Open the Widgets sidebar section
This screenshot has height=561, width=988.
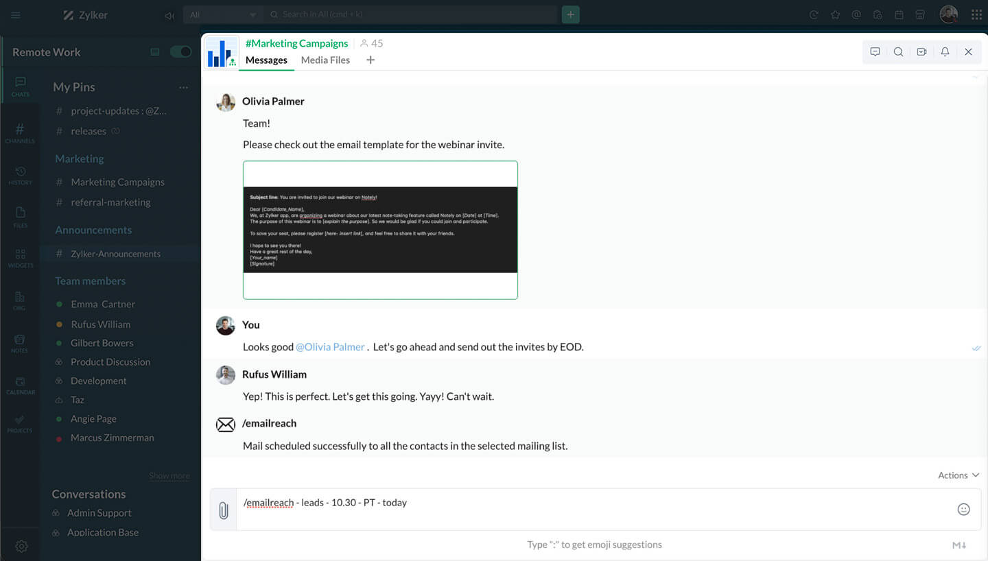click(20, 258)
